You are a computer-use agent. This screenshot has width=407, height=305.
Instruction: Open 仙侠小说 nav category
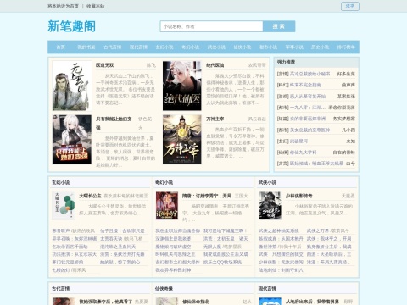coord(243,47)
